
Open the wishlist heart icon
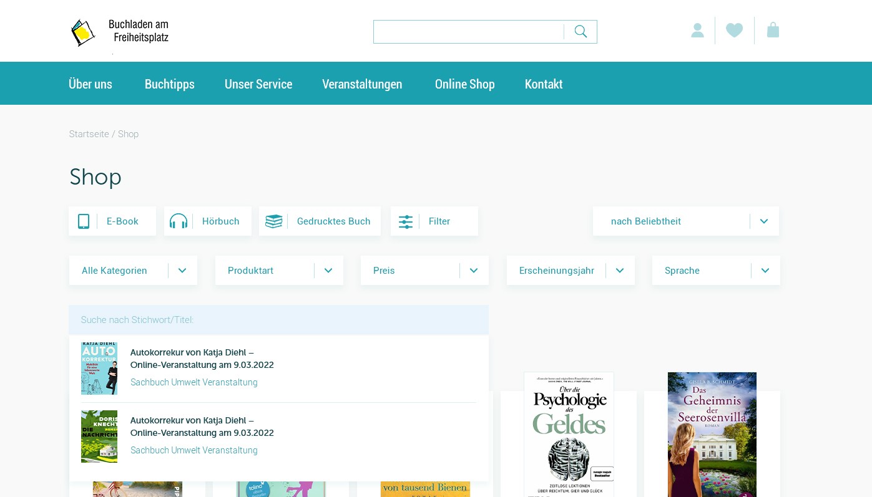[x=735, y=31]
